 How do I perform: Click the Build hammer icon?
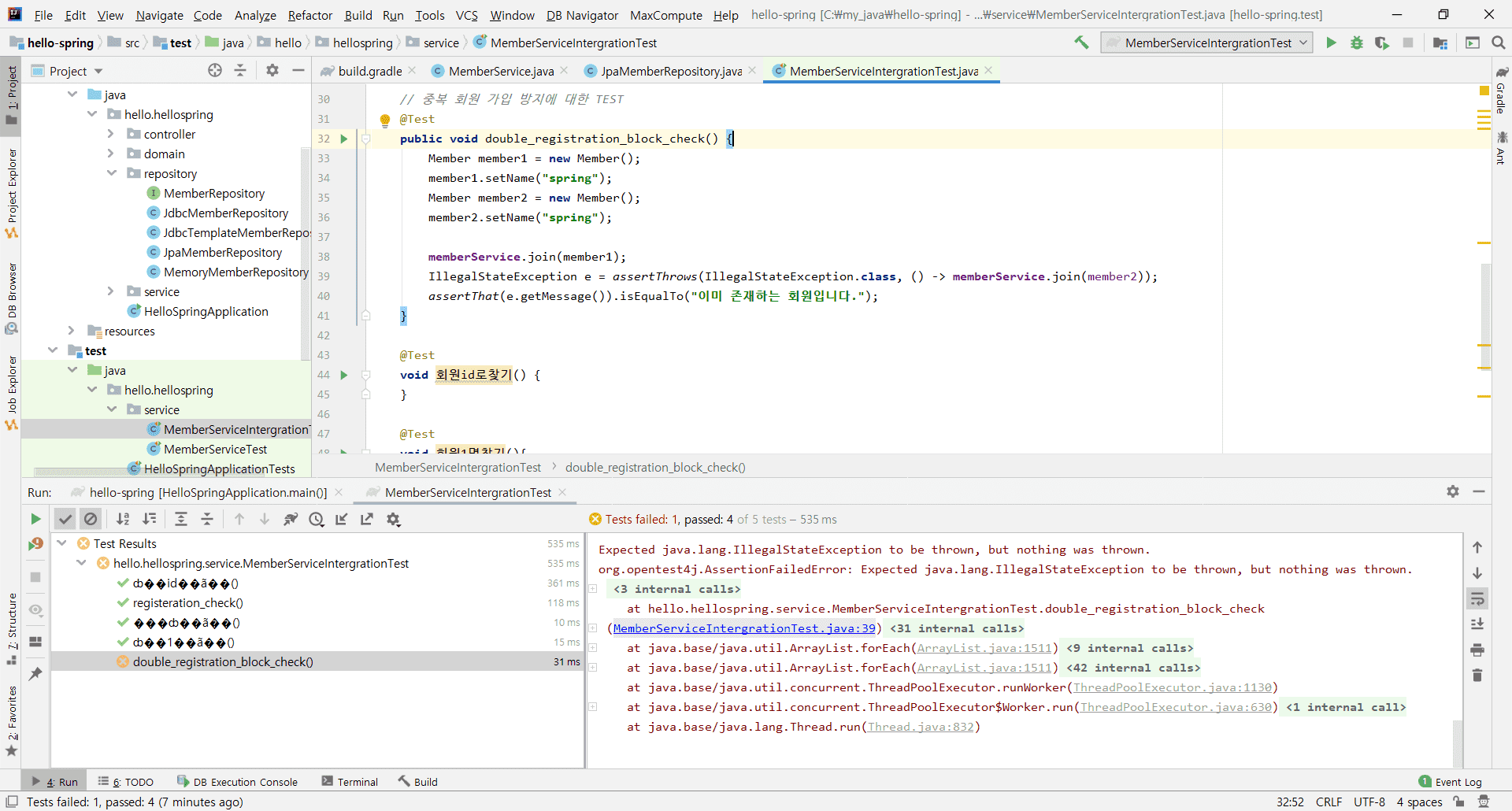(1081, 43)
